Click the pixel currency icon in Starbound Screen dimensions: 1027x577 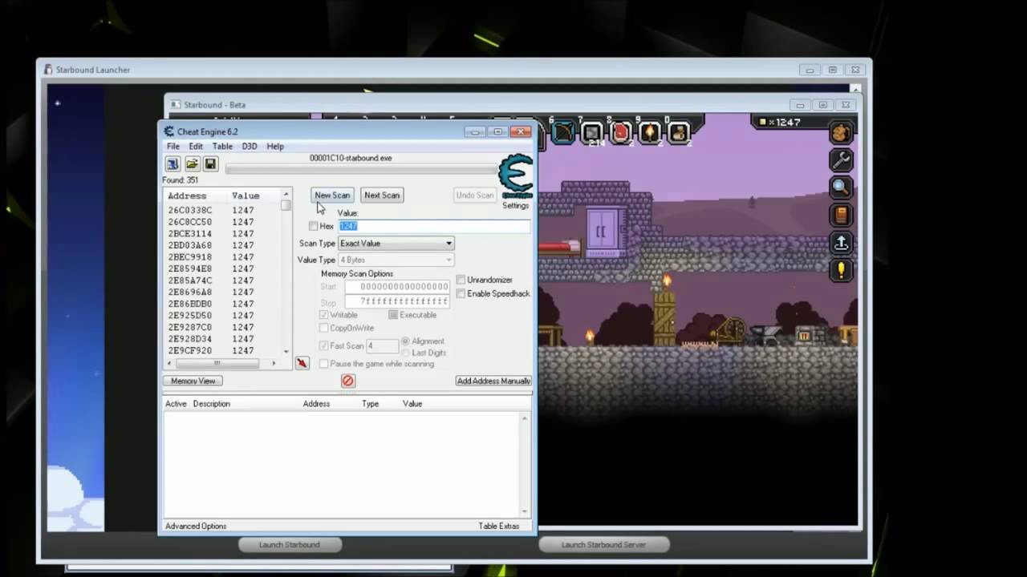click(x=763, y=122)
